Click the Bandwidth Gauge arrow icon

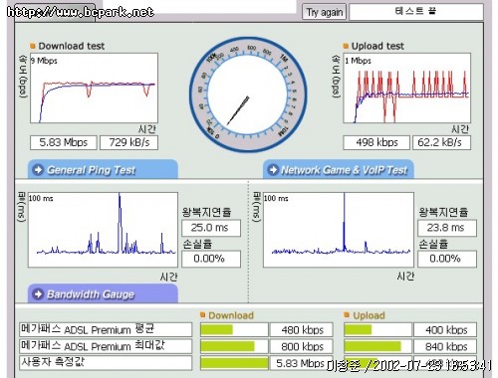click(x=38, y=293)
